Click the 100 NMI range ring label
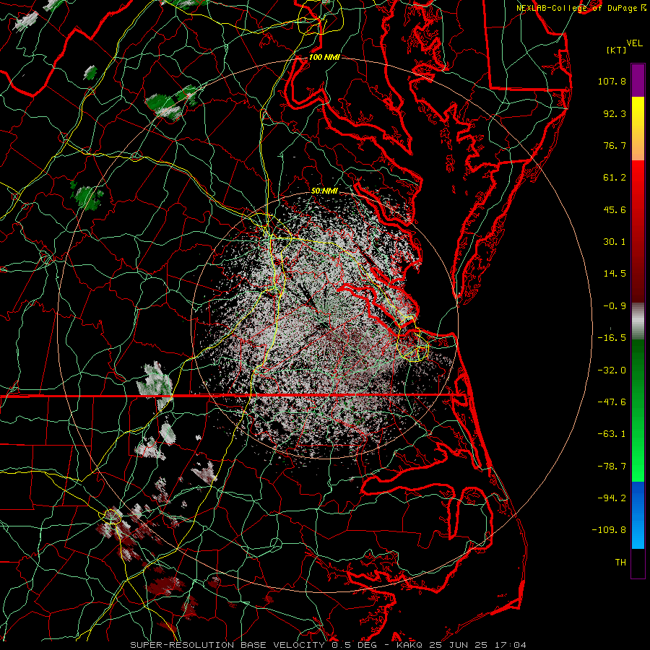Image resolution: width=650 pixels, height=650 pixels. pyautogui.click(x=324, y=57)
